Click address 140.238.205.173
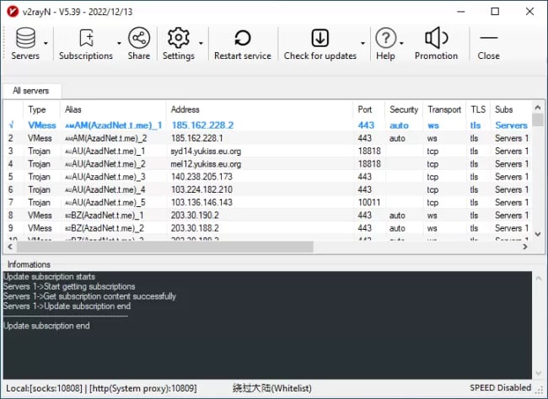This screenshot has width=548, height=399. tap(201, 177)
